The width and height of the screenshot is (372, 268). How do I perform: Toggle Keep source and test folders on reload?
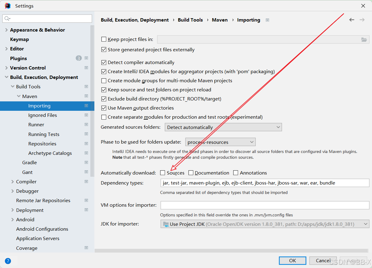104,90
